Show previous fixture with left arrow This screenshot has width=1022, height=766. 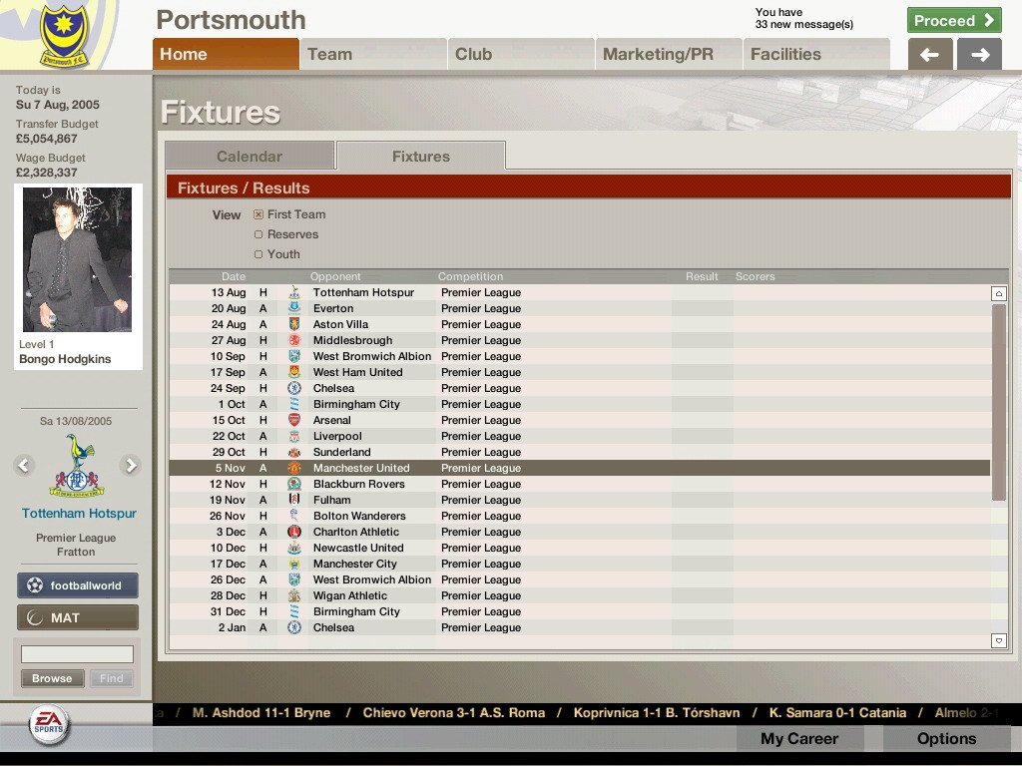(x=25, y=465)
